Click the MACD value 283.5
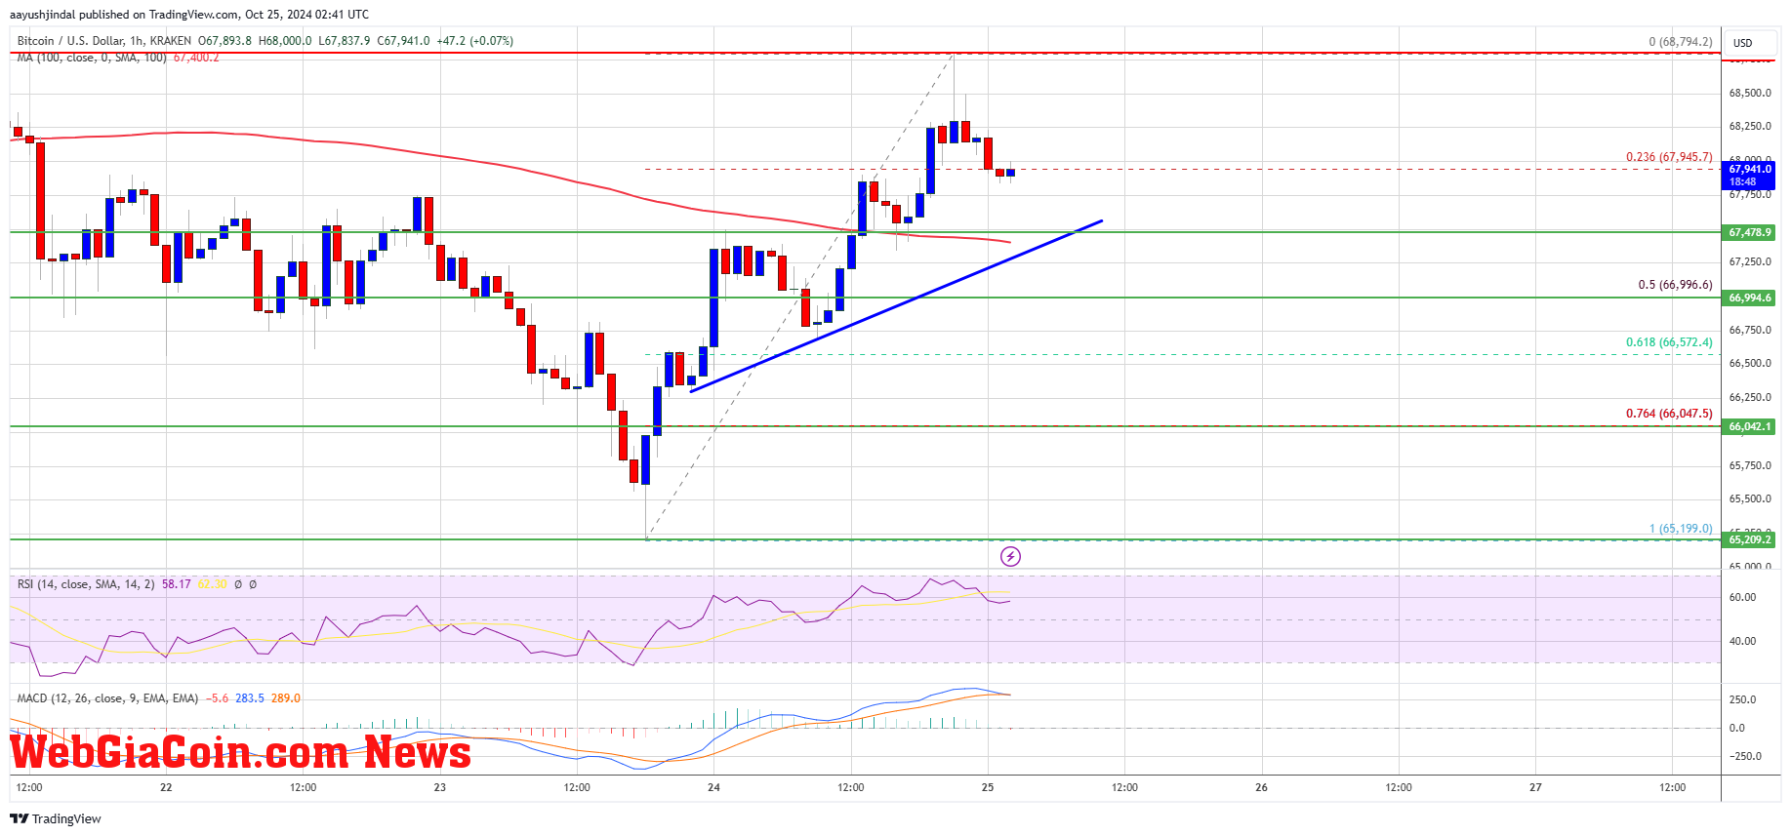1791x836 pixels. pos(250,698)
